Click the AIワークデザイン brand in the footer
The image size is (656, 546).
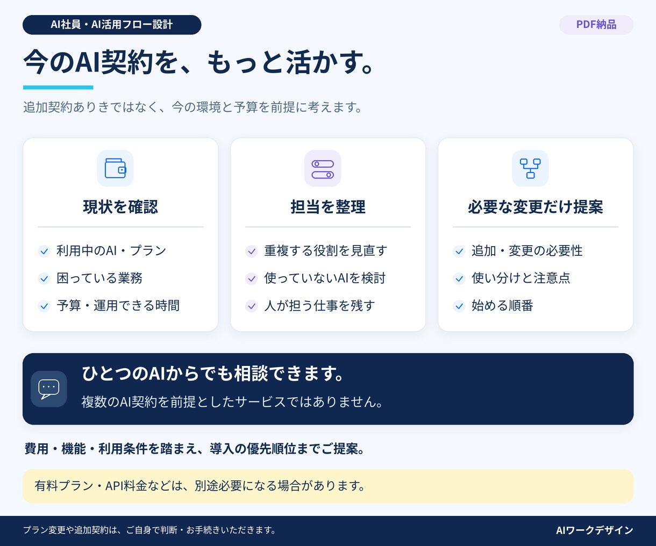coord(595,530)
